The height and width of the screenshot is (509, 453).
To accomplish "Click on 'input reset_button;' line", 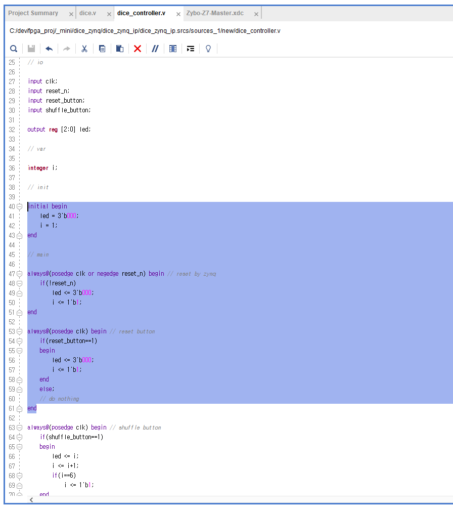I will point(56,101).
